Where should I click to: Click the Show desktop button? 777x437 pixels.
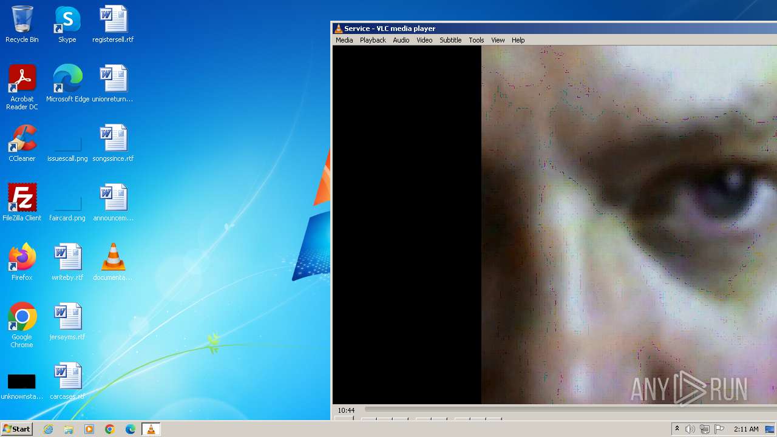coord(770,429)
